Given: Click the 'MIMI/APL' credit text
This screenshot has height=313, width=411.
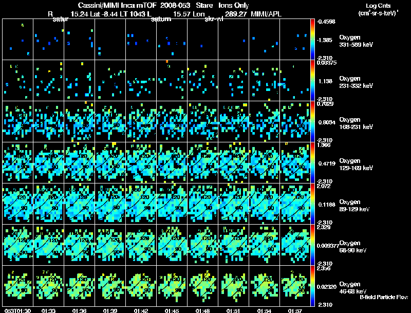Looking at the screenshot, I should [266, 14].
